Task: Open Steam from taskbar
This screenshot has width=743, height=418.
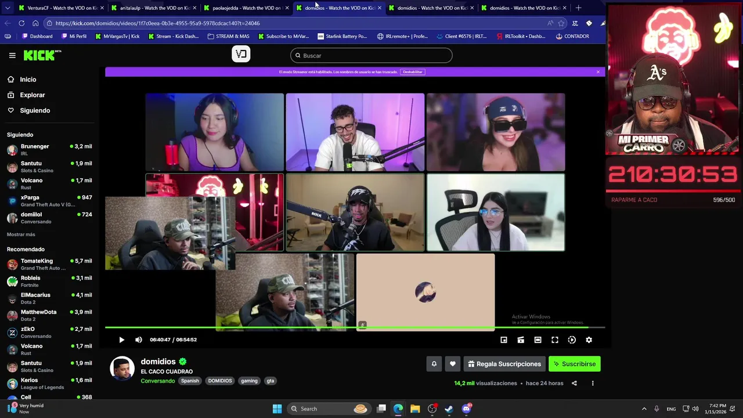Action: (449, 409)
